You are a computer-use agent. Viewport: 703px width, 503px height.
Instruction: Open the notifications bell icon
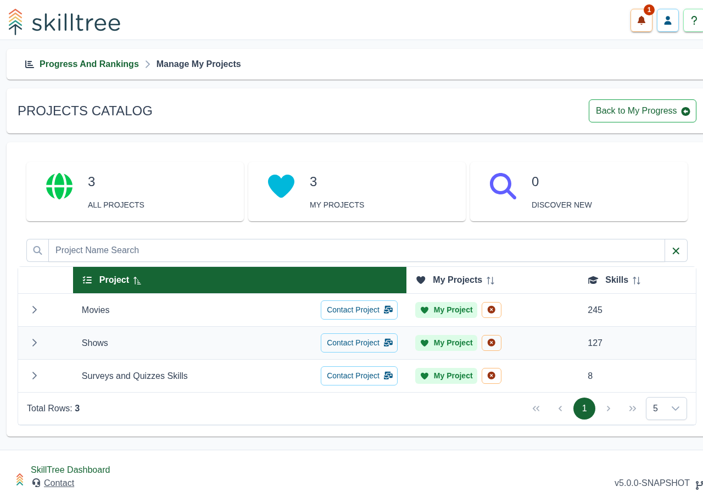[641, 20]
